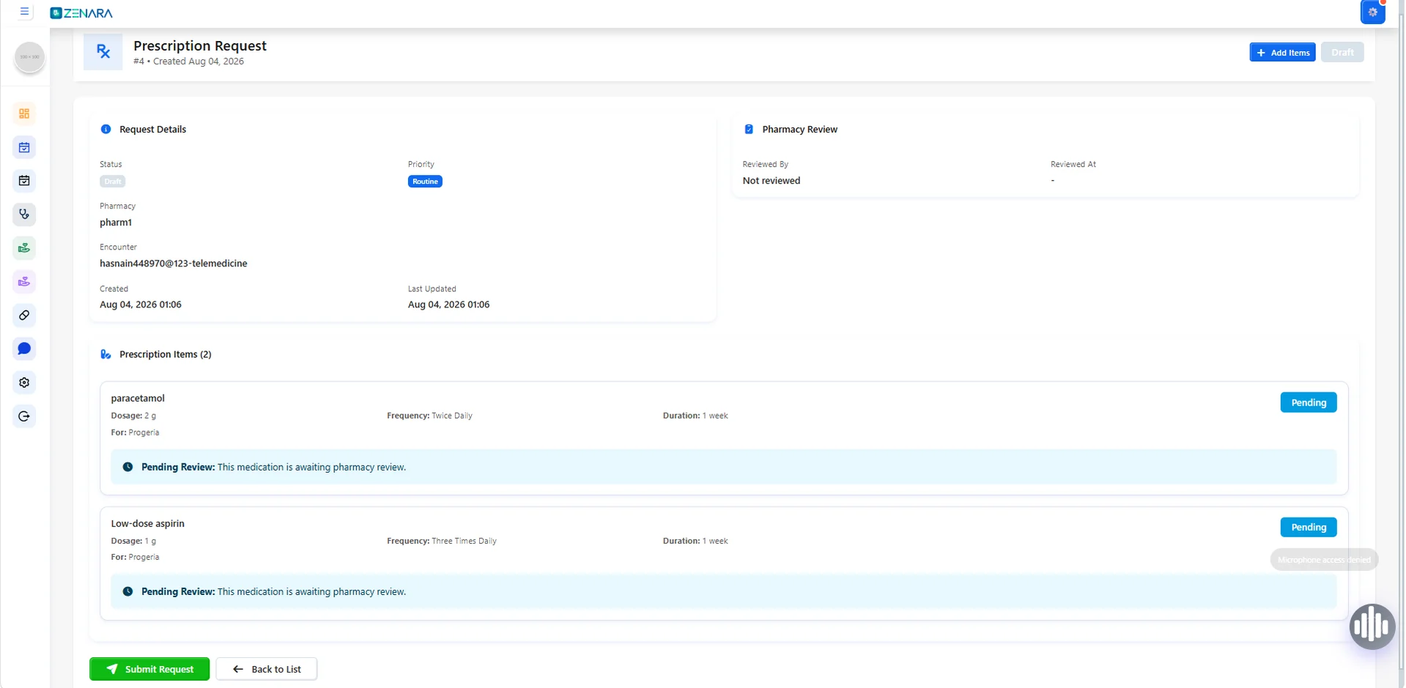Click Frequency: Twice Daily text
Screen dimensions: 1406x688
tap(430, 416)
